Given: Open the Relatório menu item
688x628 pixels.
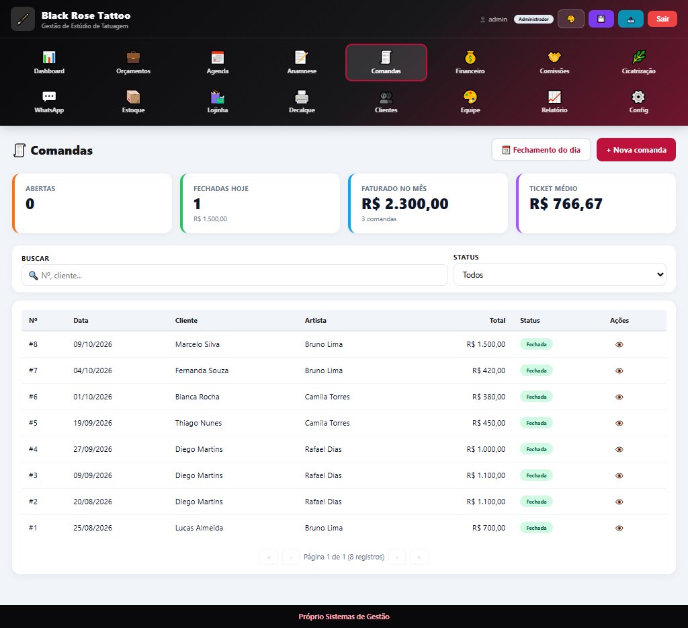Looking at the screenshot, I should tap(554, 102).
